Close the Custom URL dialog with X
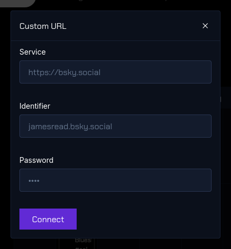Image resolution: width=231 pixels, height=249 pixels. [x=205, y=26]
